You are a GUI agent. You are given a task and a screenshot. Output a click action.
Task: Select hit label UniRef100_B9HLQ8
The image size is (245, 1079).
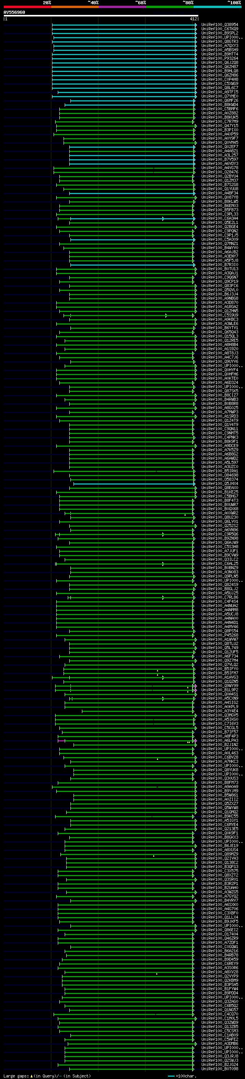(x=220, y=71)
